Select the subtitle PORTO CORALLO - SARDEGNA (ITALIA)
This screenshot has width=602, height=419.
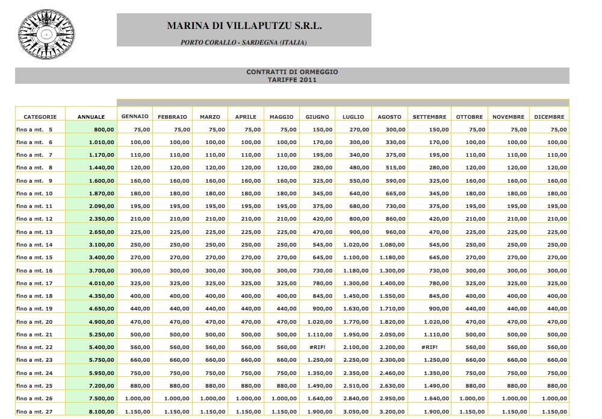pos(244,42)
